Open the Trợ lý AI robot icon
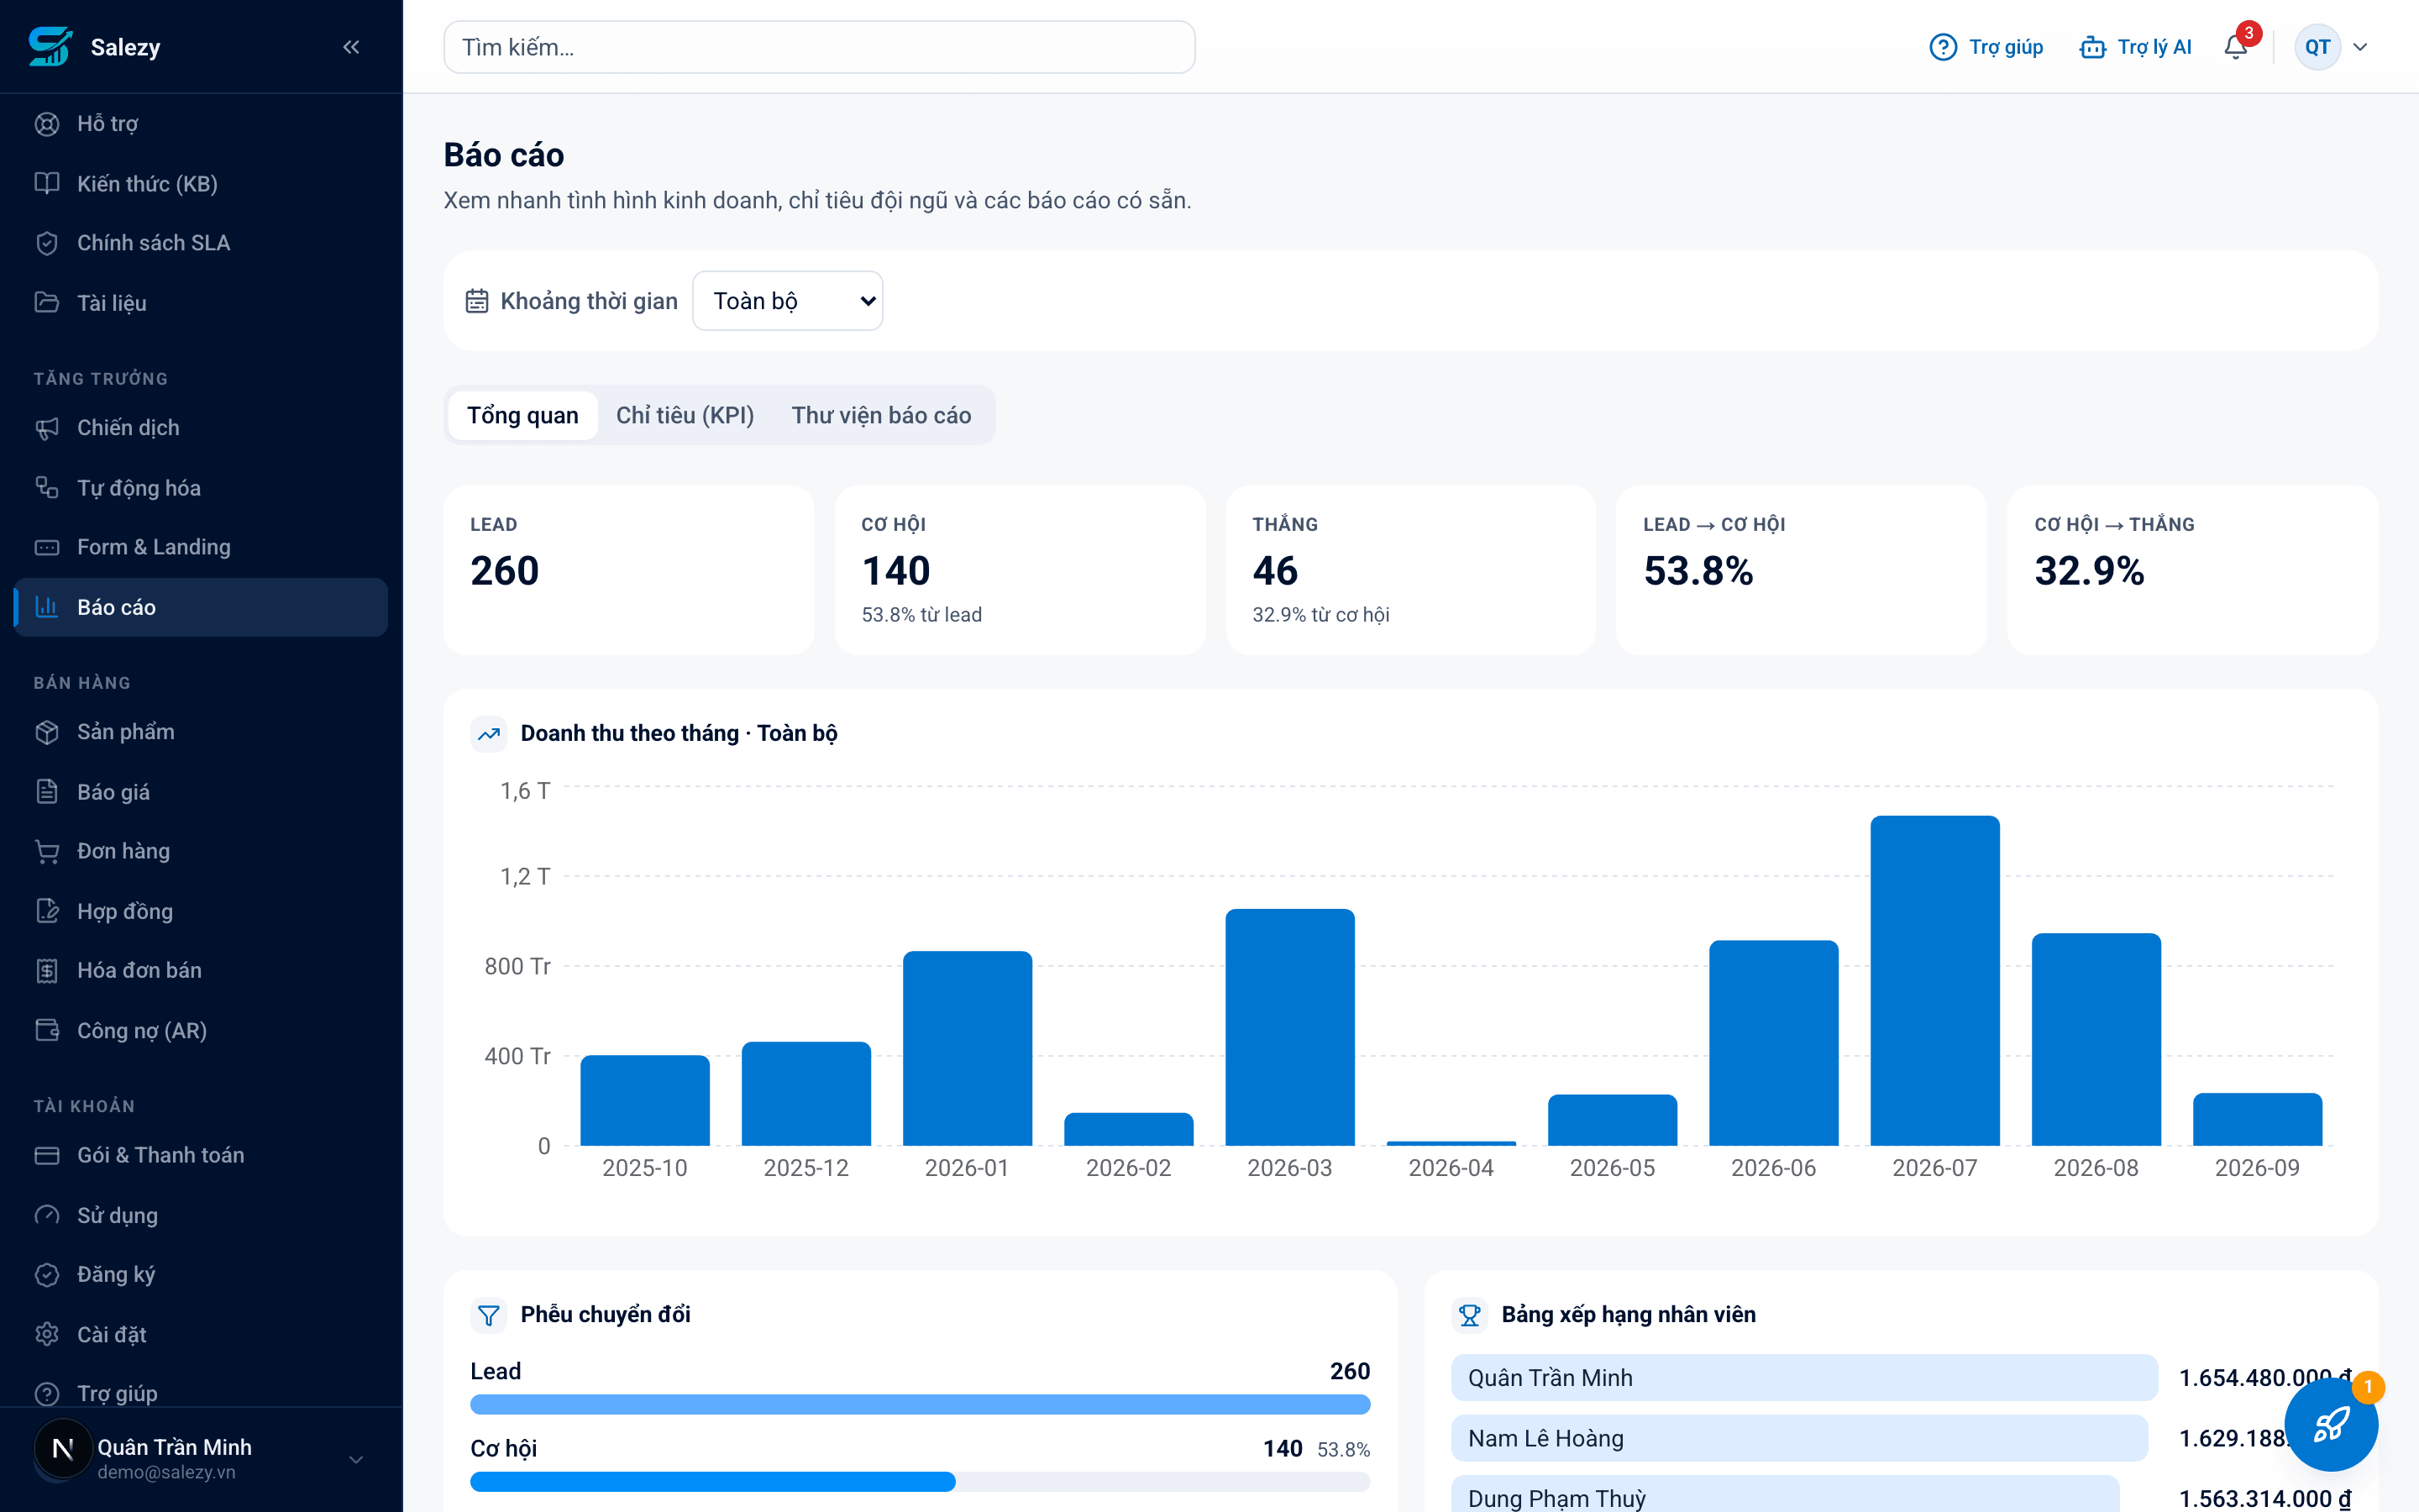 pos(2092,47)
